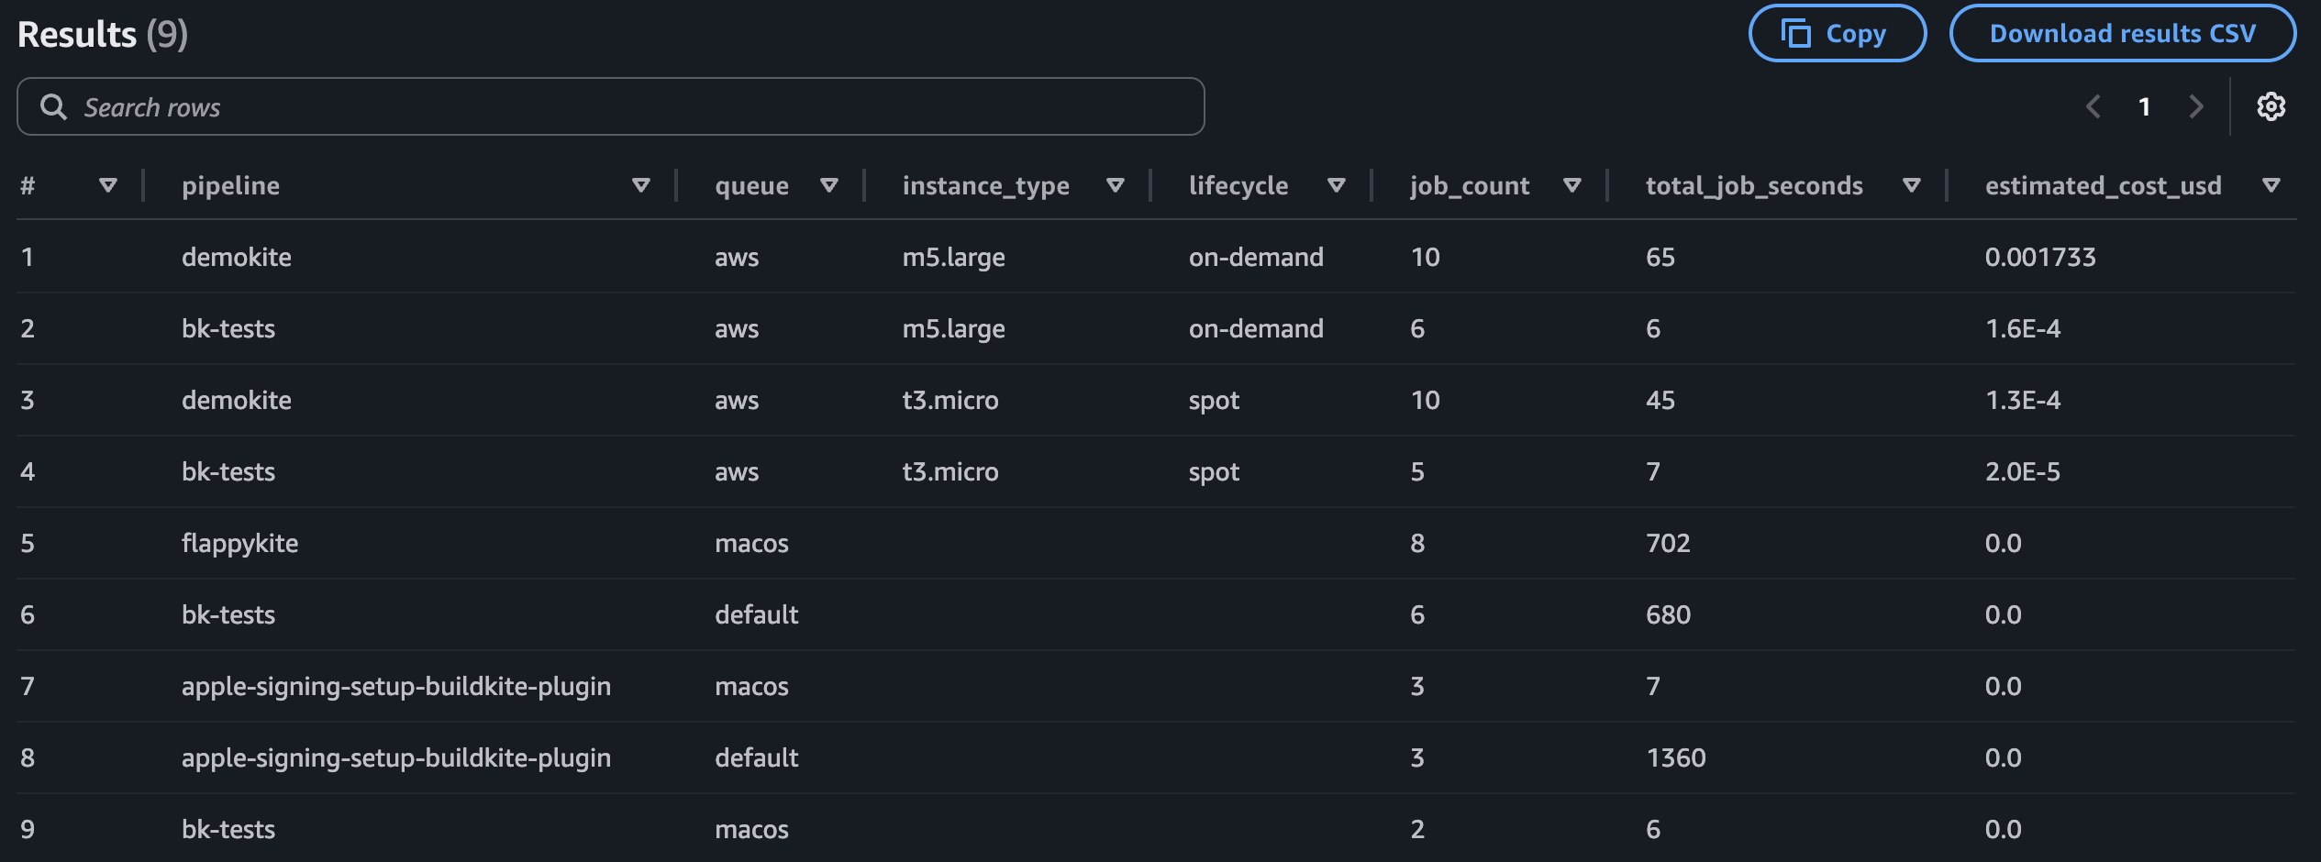
Task: Sort results by the pipeline column header
Action: pyautogui.click(x=230, y=185)
